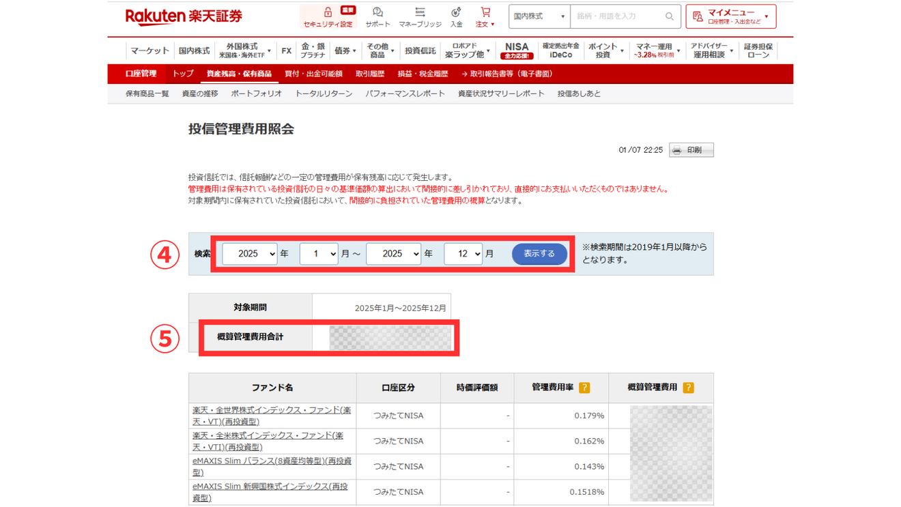The width and height of the screenshot is (901, 507).
Task: Click the 0.143% fee rate cell
Action: click(561, 466)
